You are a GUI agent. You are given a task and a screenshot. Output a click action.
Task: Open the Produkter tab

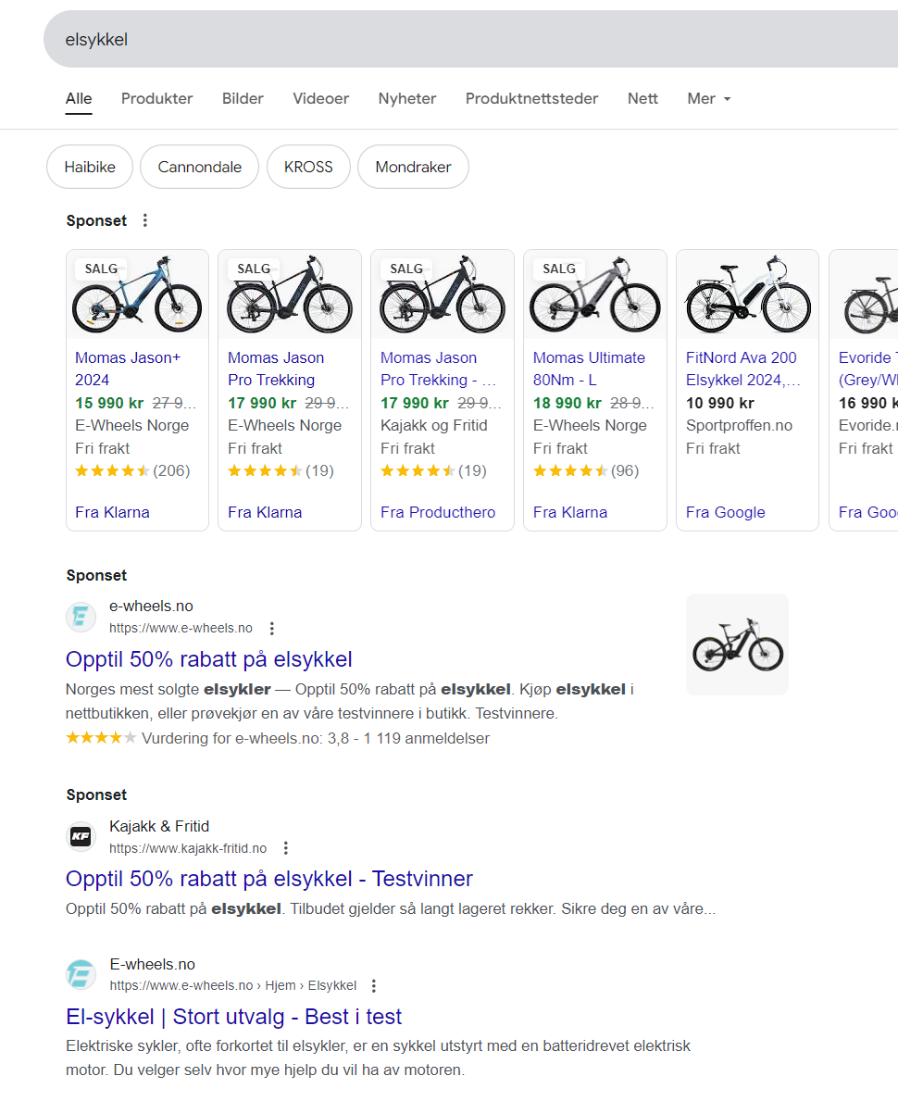[x=157, y=98]
